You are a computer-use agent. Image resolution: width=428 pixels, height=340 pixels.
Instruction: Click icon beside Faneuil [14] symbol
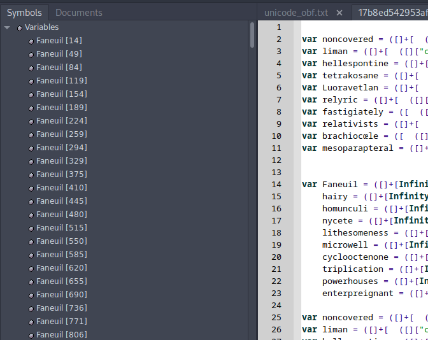(x=31, y=41)
